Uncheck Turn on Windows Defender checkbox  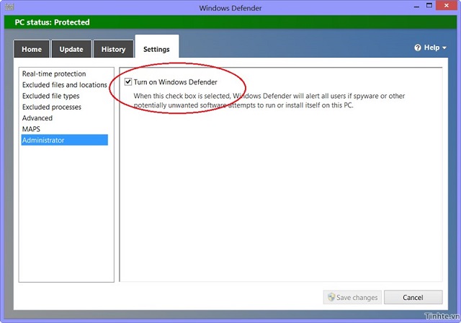click(128, 81)
